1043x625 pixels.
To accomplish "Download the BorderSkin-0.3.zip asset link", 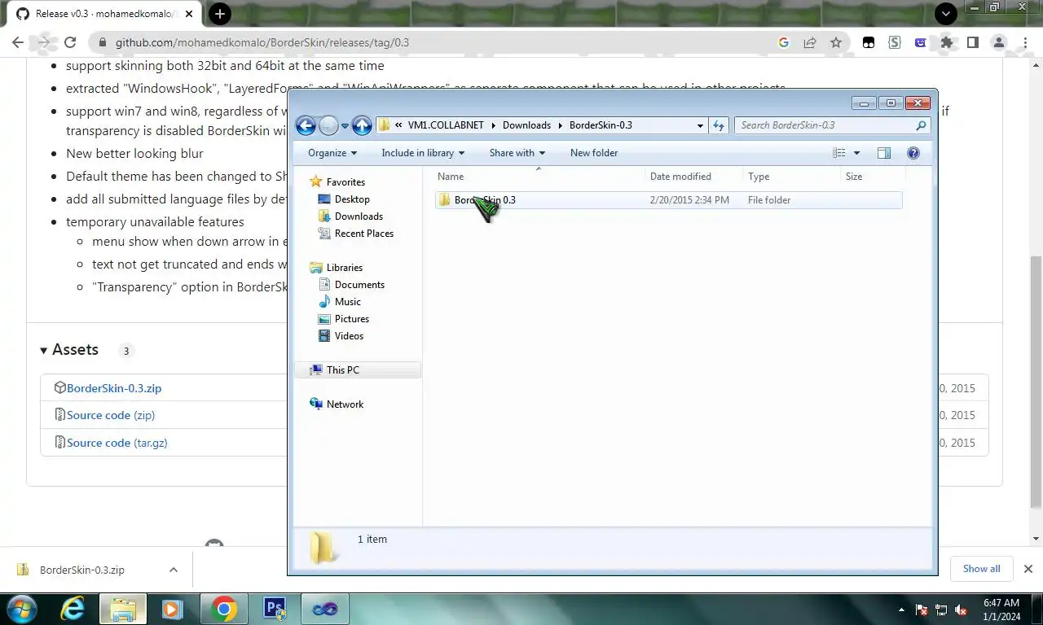I will [x=114, y=388].
